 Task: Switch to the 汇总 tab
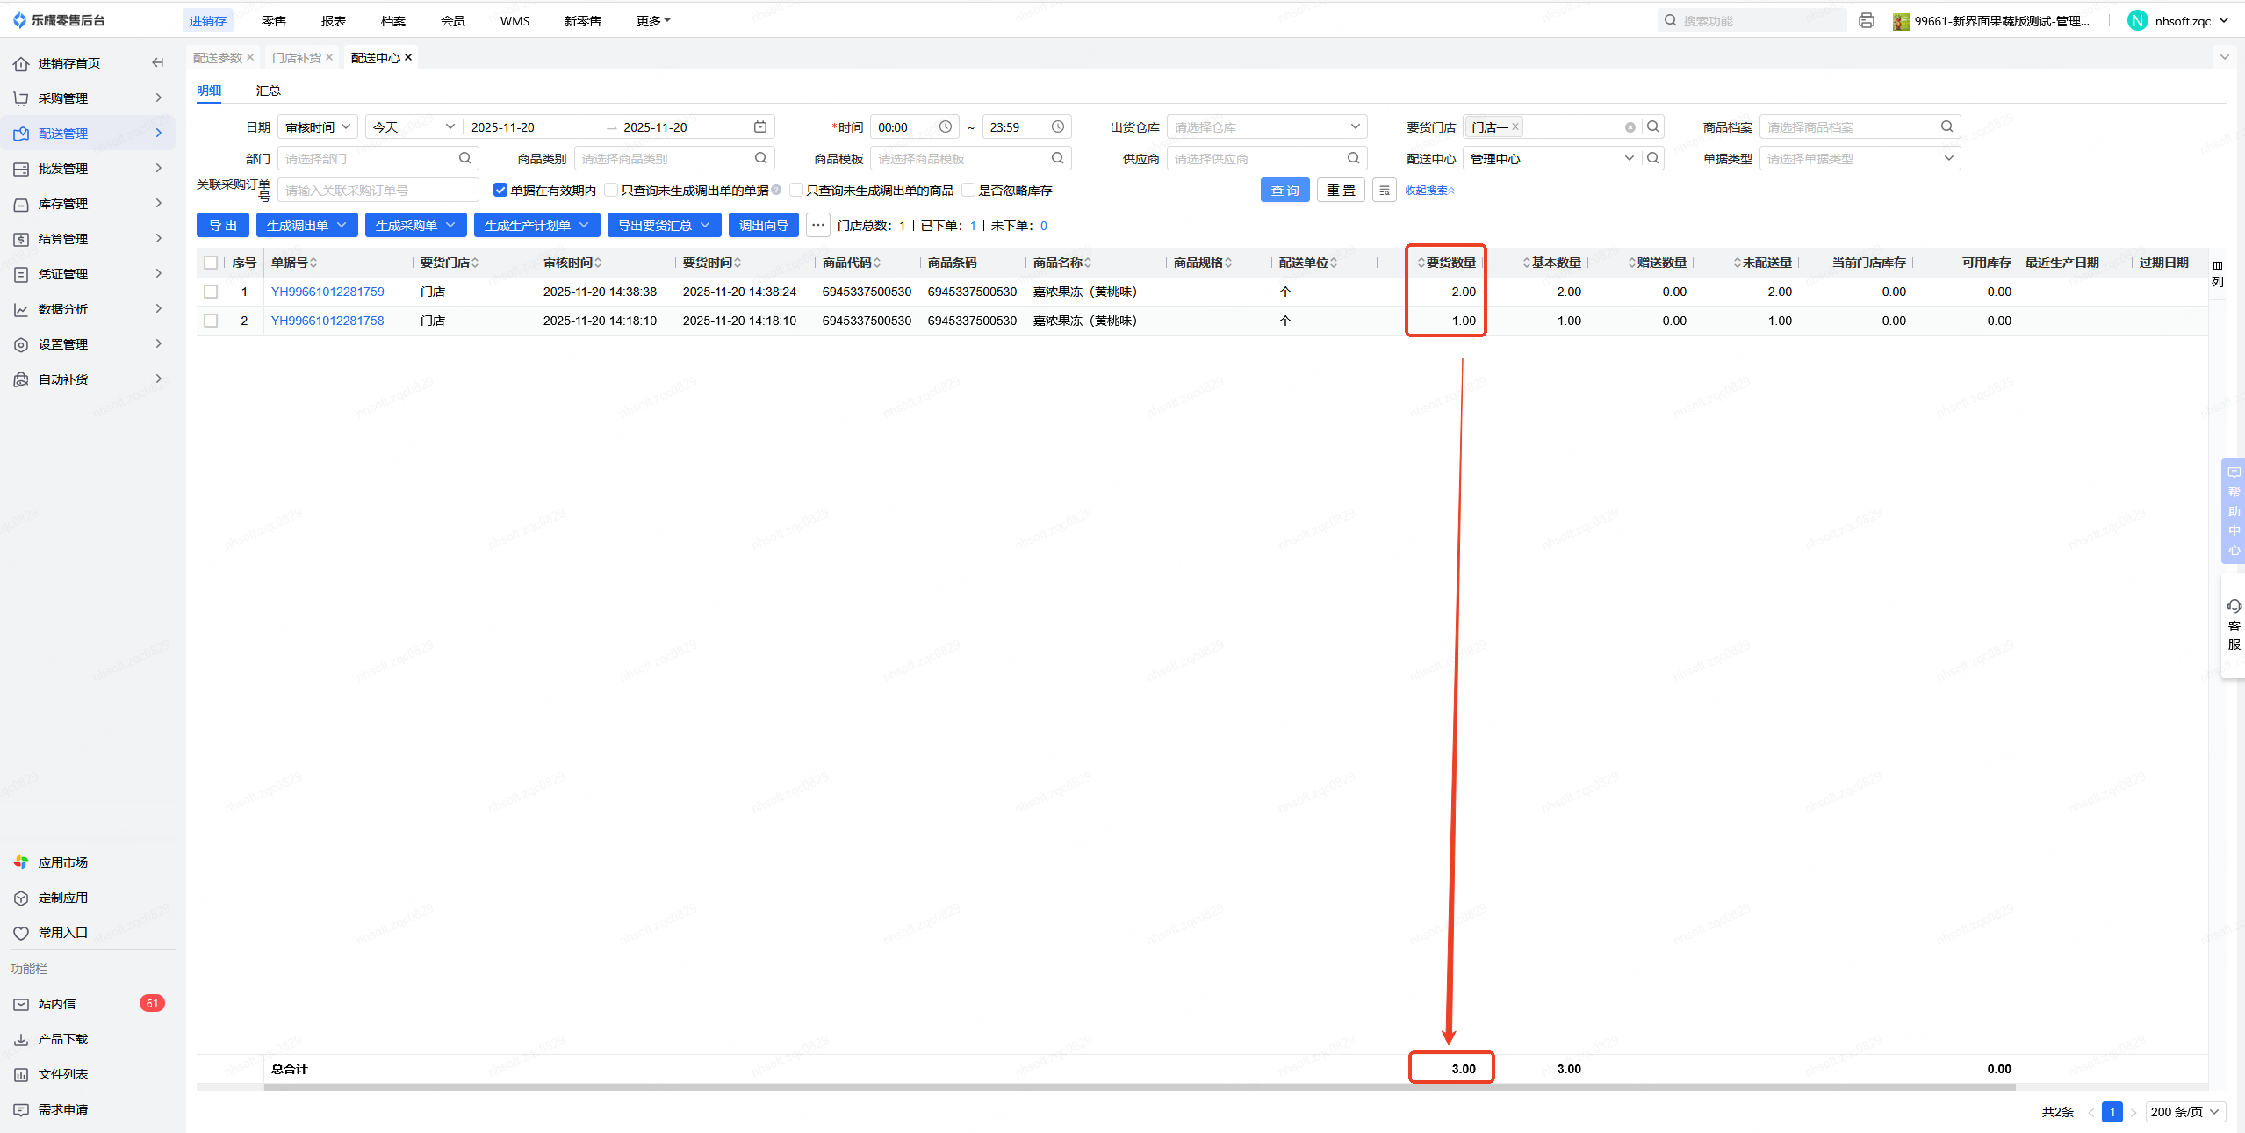pos(268,90)
